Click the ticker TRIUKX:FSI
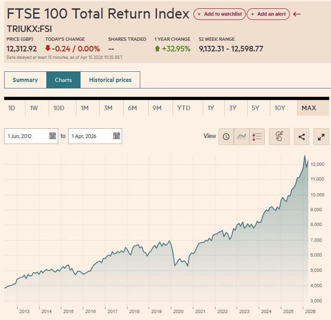Screen dimensions: 331x320 click(29, 29)
